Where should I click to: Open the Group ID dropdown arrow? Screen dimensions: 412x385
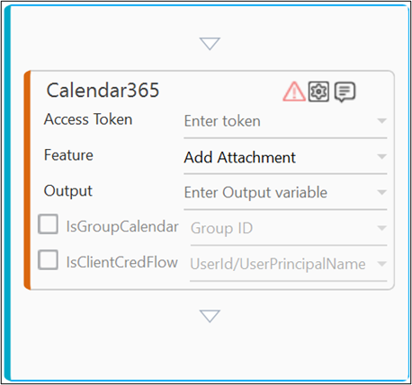[x=381, y=228]
